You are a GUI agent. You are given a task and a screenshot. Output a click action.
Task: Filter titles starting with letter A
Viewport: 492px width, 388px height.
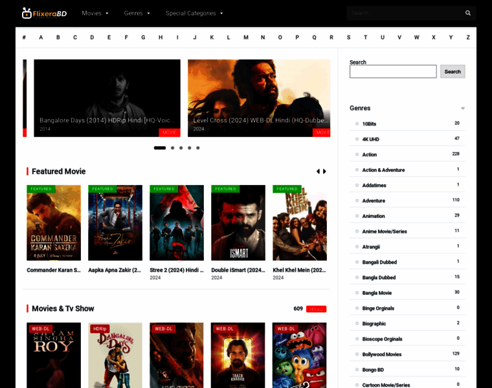tap(41, 38)
